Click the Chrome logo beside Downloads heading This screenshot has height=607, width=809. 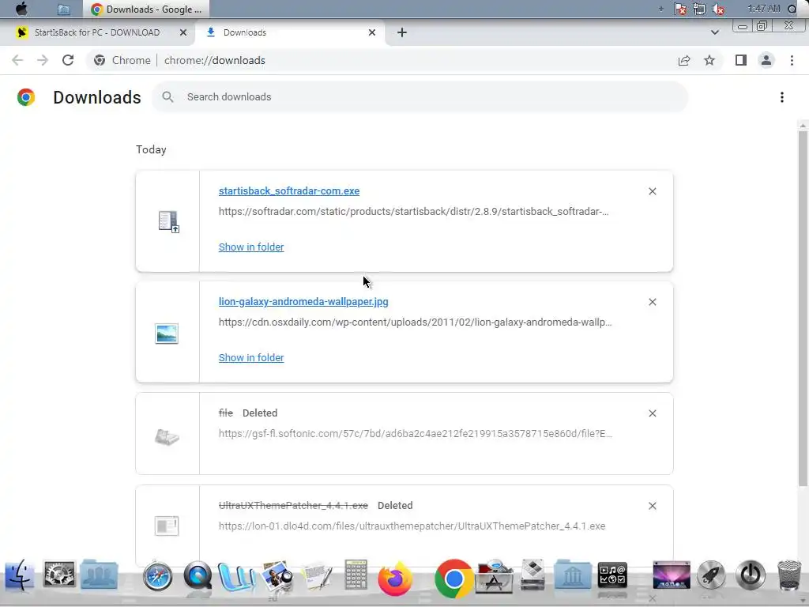(x=26, y=97)
